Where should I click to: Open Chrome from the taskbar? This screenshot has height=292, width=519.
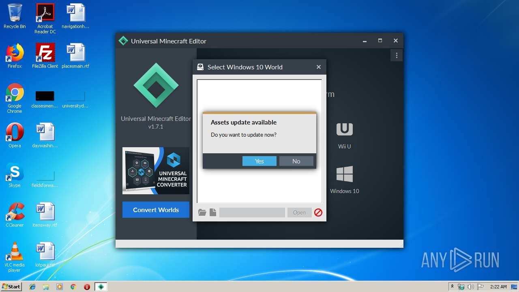[73, 287]
